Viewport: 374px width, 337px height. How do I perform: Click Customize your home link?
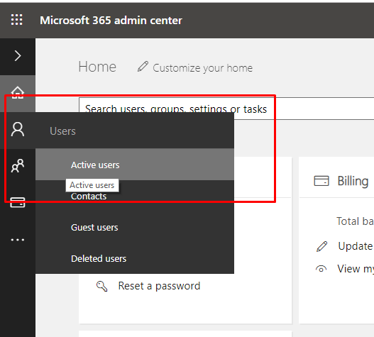[x=202, y=68]
